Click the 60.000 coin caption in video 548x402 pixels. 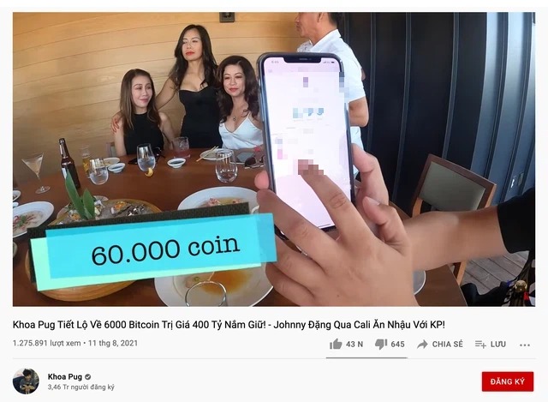click(165, 250)
